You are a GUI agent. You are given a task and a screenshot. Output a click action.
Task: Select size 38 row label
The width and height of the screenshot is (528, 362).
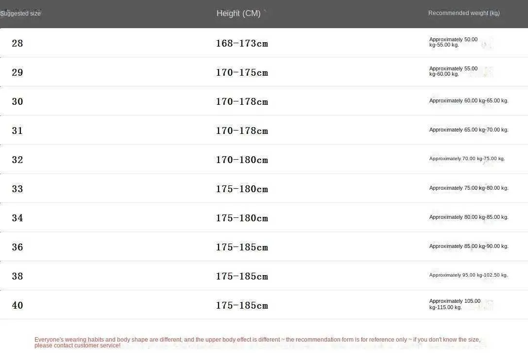click(x=17, y=276)
